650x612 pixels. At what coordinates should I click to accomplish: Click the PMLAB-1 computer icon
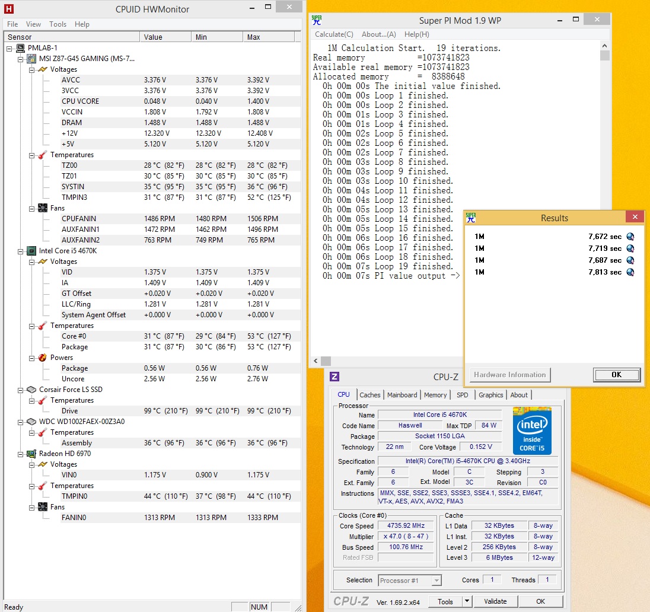click(20, 47)
